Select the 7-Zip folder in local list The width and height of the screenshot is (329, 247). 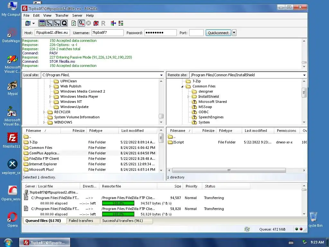pyautogui.click(x=33, y=142)
